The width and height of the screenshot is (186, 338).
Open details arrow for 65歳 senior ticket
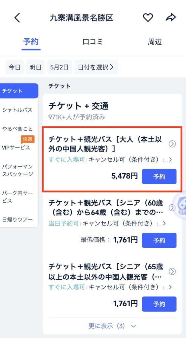[172, 271]
